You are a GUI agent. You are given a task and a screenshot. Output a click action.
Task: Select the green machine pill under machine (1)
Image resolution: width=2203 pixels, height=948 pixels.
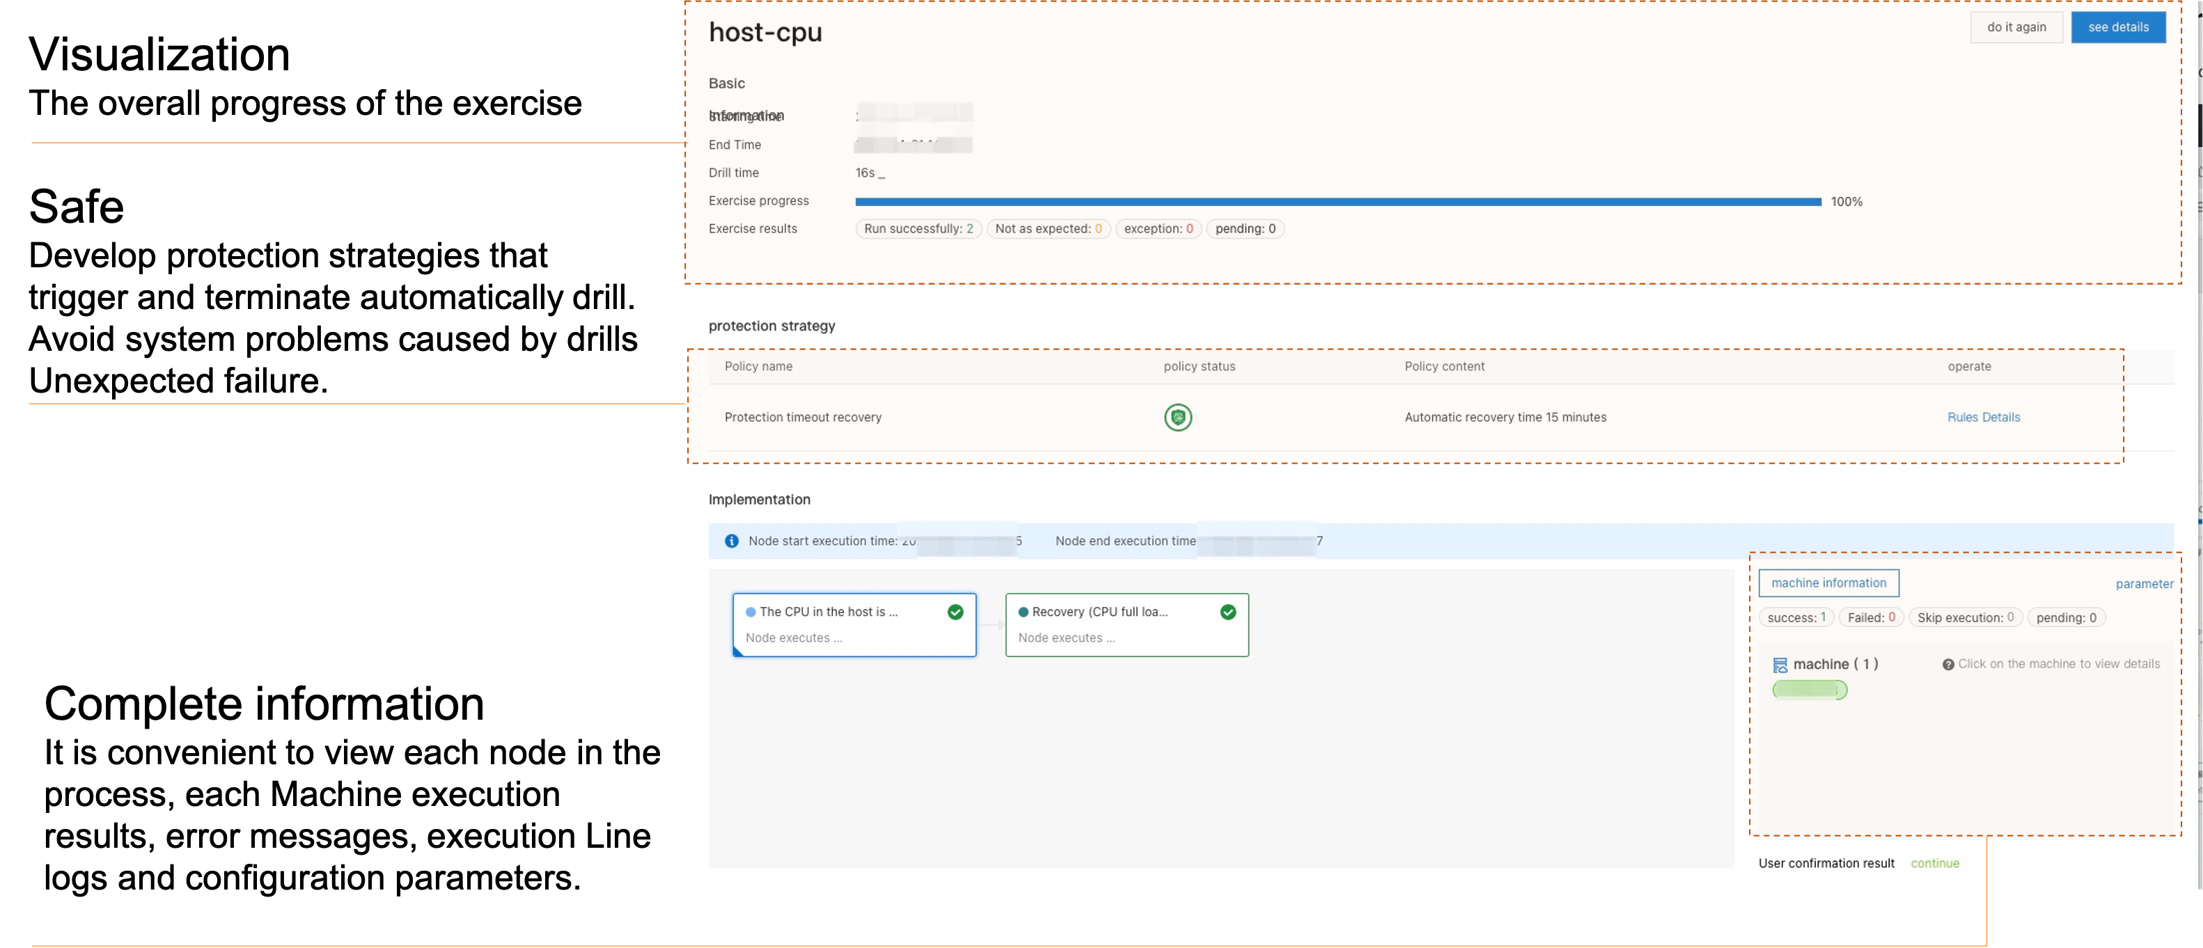click(x=1810, y=690)
